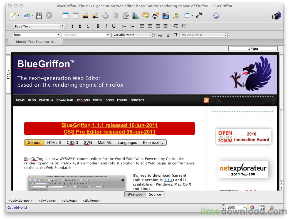Center align the text

[150, 26]
